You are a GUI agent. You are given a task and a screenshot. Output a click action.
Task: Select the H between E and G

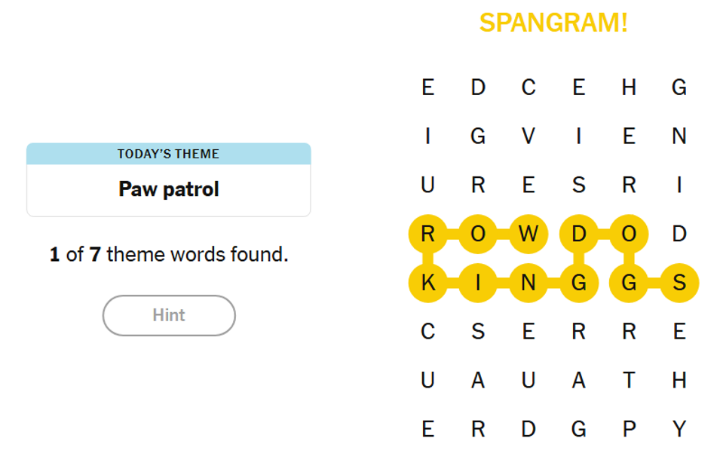[629, 88]
